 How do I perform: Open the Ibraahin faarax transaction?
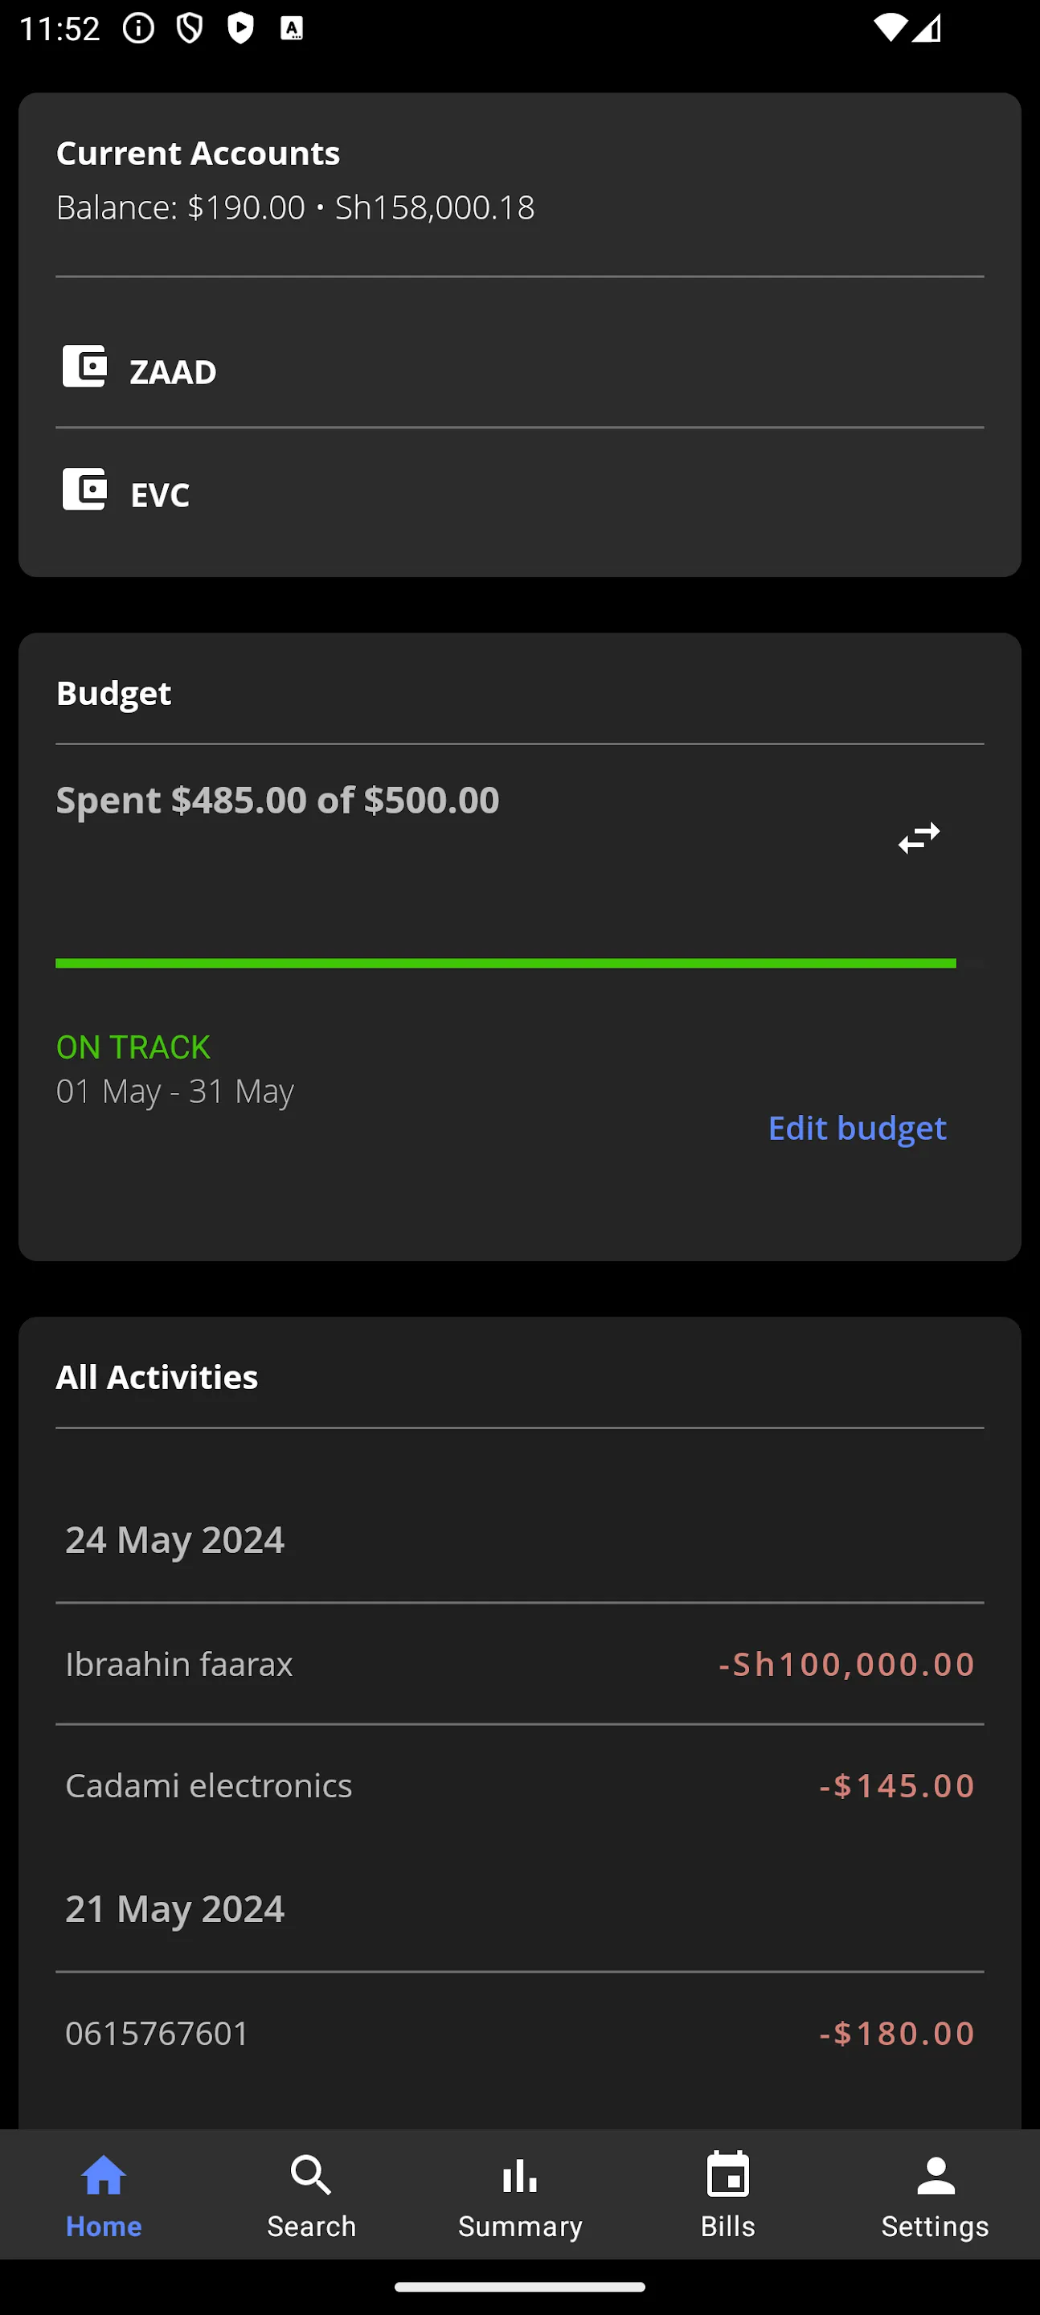tap(519, 1663)
